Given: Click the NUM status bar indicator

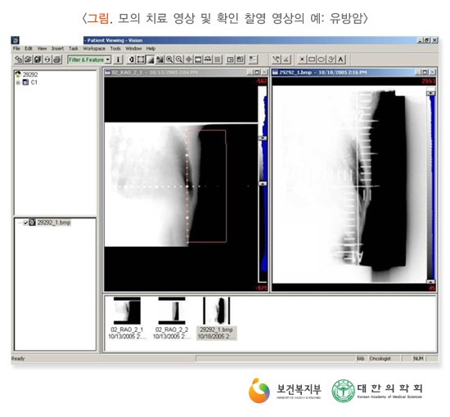Looking at the screenshot, I should tap(418, 358).
